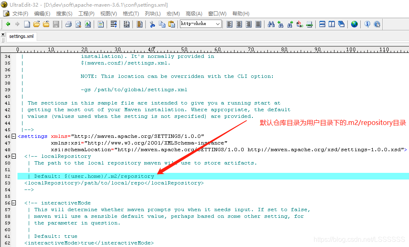The height and width of the screenshot is (247, 409).
Task: Open the 宏(M) menu
Action: pyautogui.click(x=173, y=14)
